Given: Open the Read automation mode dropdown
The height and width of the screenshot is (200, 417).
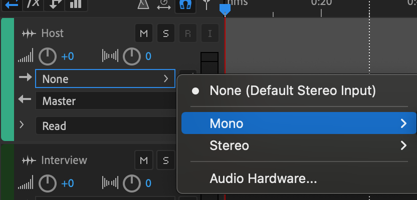Looking at the screenshot, I should tap(105, 125).
